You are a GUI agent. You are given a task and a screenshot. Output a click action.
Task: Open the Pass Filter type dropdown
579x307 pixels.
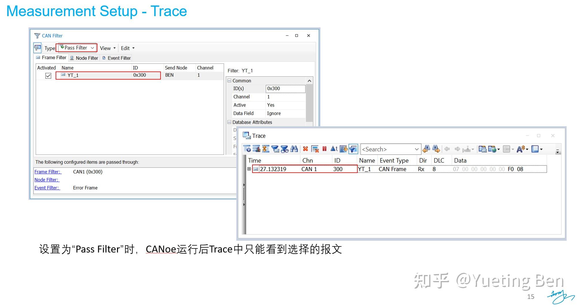tap(93, 48)
